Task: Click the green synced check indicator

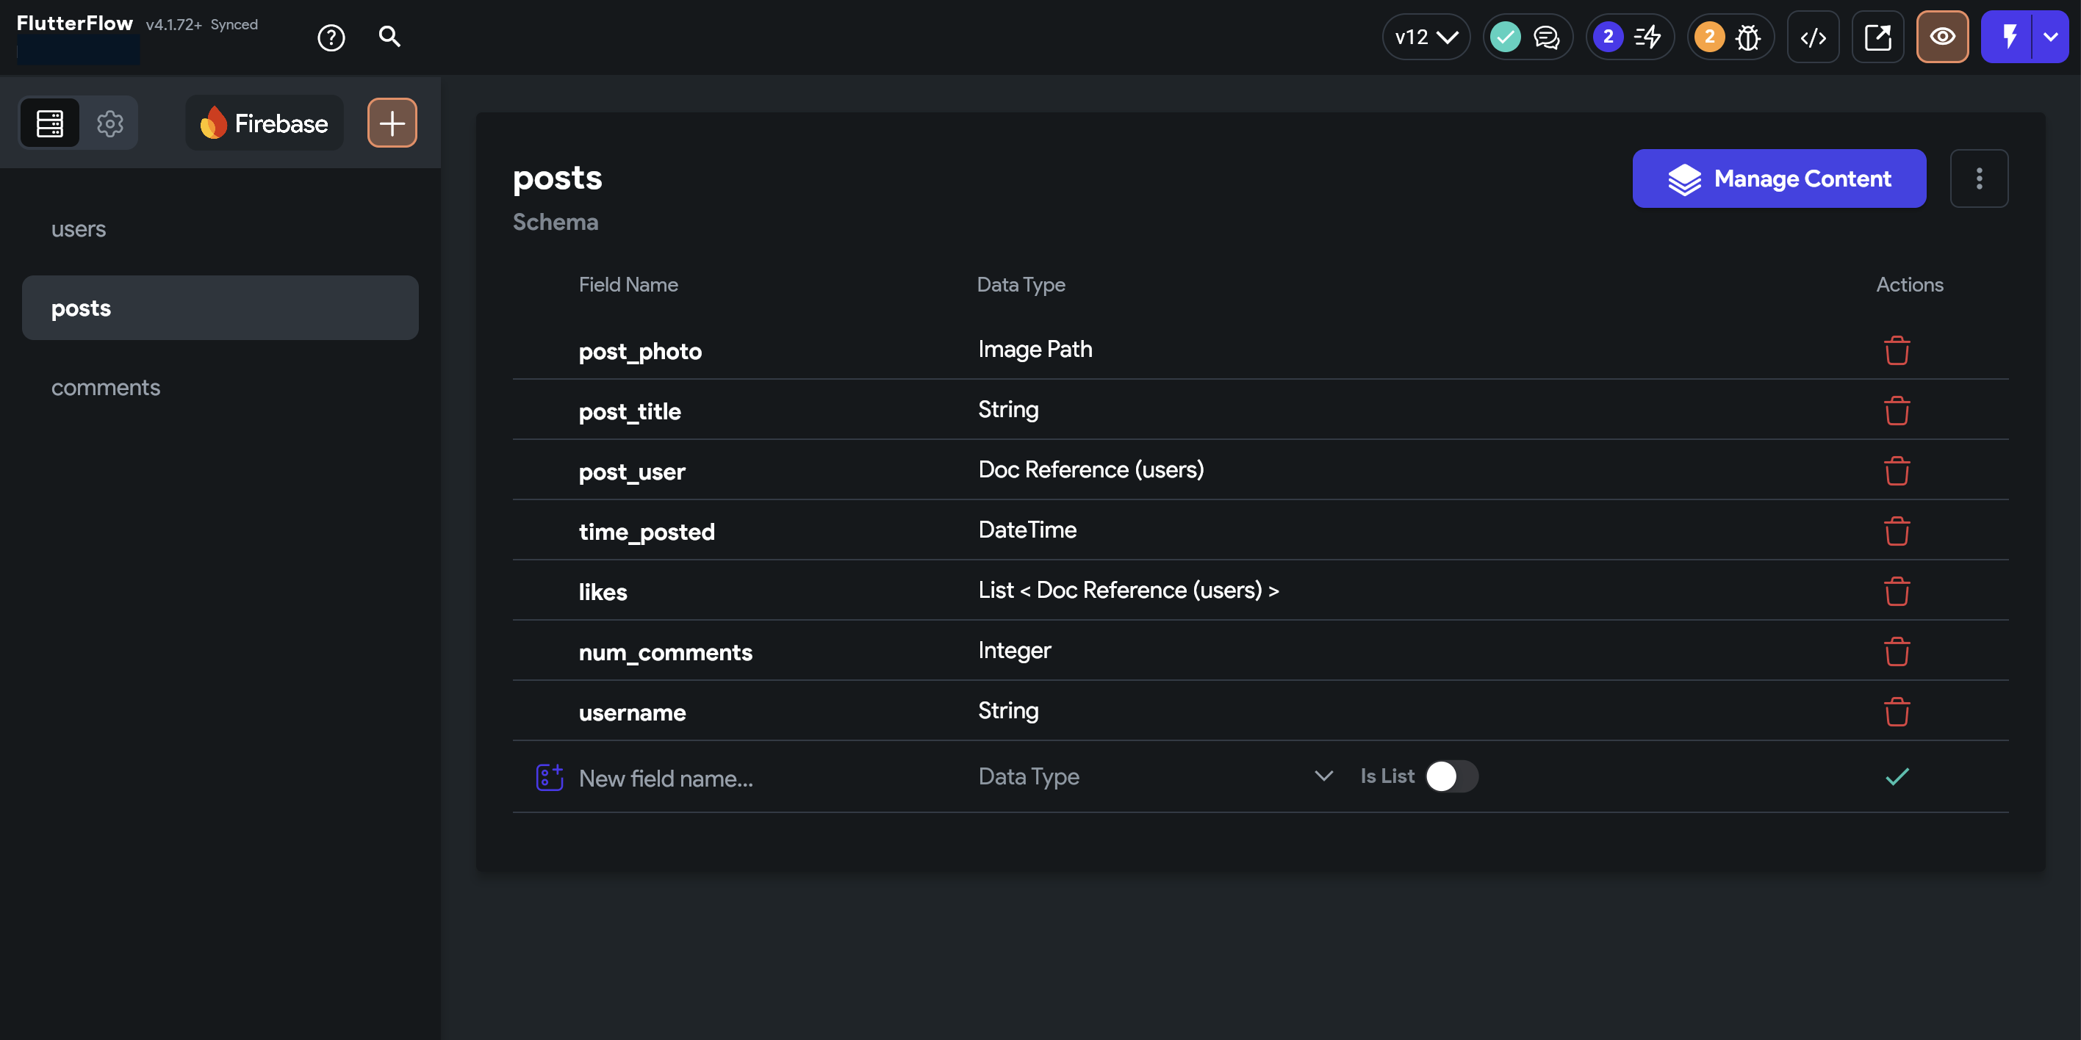Action: point(1504,36)
